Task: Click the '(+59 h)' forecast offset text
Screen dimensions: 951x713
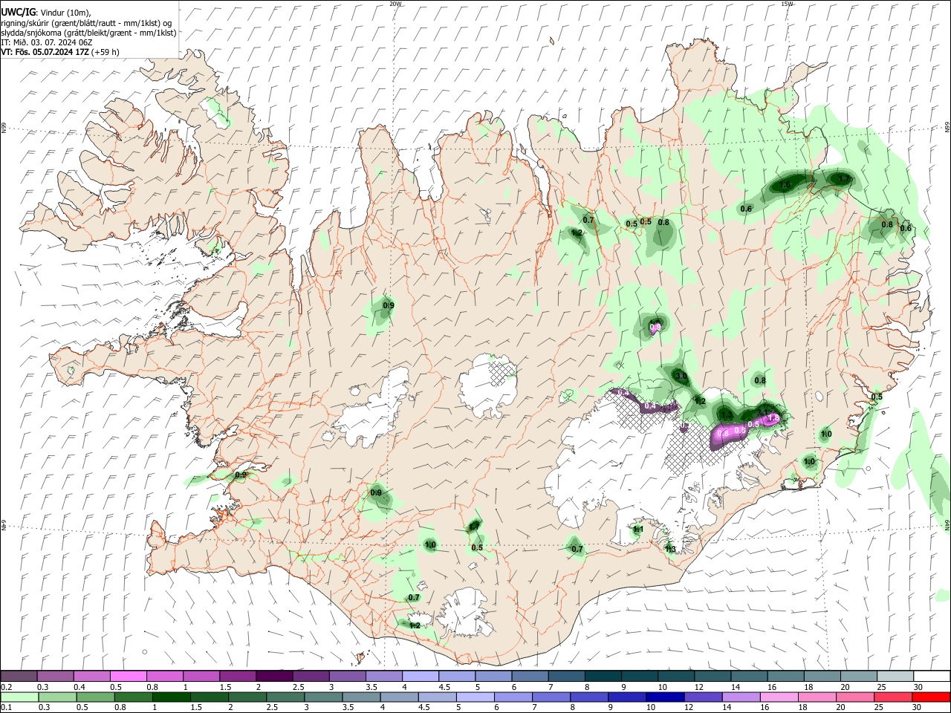Action: 106,52
